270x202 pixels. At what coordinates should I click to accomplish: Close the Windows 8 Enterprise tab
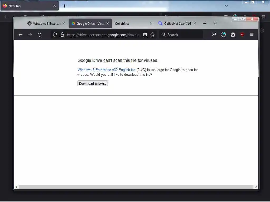(64, 23)
